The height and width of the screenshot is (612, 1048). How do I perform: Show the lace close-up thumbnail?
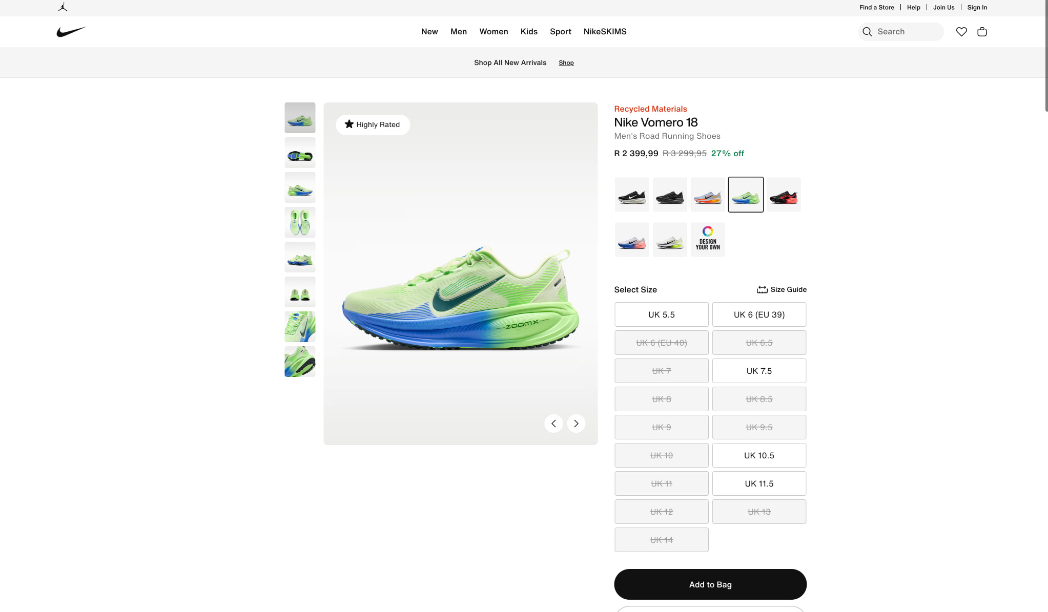pyautogui.click(x=300, y=327)
